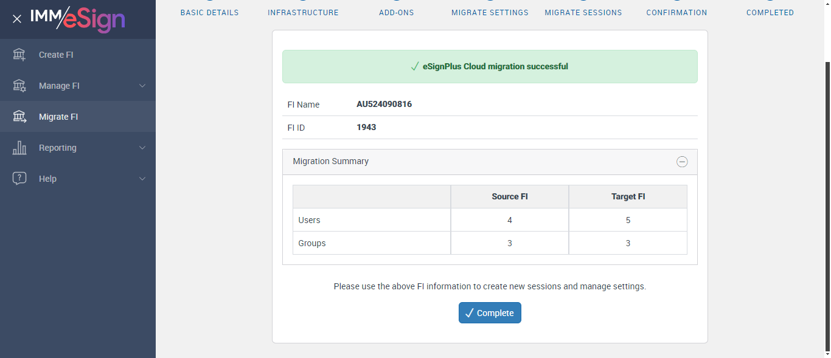
Task: Switch to the Confirmation step
Action: [x=676, y=12]
